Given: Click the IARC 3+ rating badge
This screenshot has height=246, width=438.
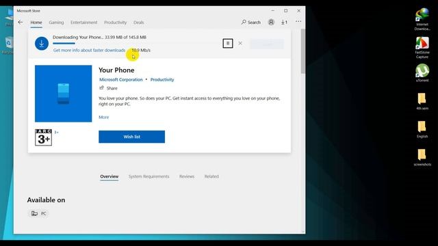Looking at the screenshot, I should point(43,137).
